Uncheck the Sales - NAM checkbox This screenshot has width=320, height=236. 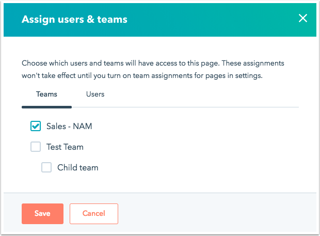[x=36, y=126]
